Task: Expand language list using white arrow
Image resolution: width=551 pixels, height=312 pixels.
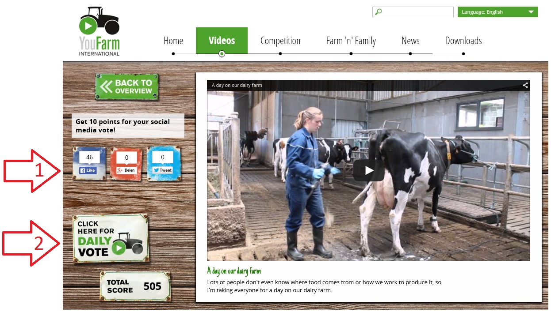Action: click(x=531, y=12)
